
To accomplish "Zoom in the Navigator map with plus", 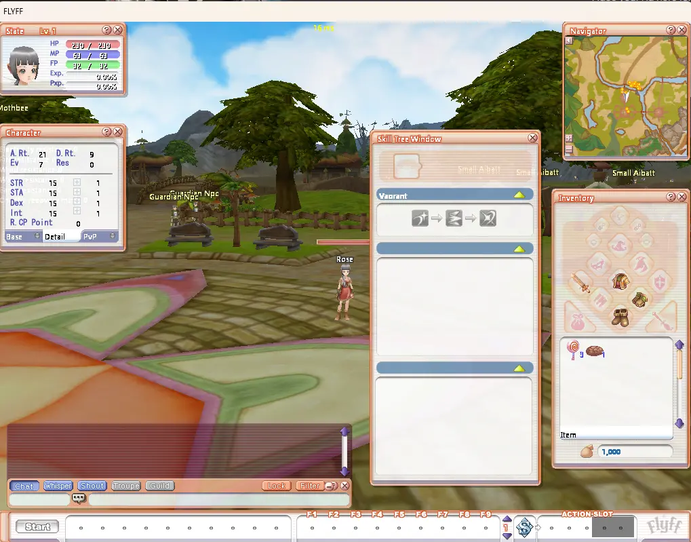I will coord(569,138).
